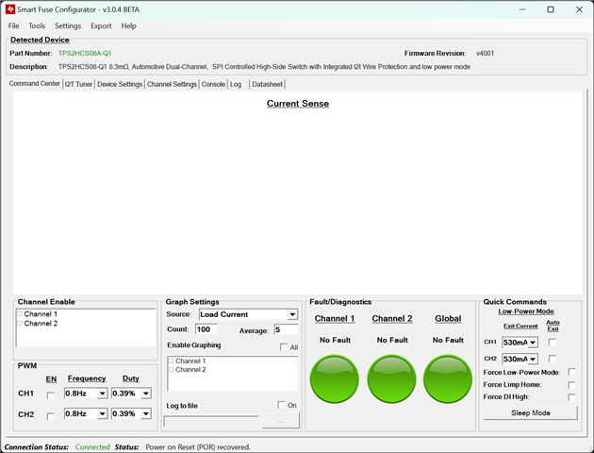This screenshot has height=453, width=594.
Task: Open the Log tab
Action: [236, 84]
